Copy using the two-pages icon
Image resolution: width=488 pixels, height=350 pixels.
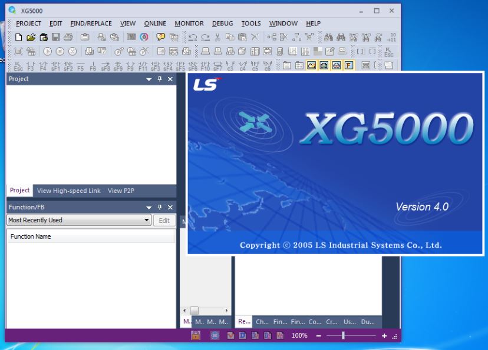pos(230,37)
